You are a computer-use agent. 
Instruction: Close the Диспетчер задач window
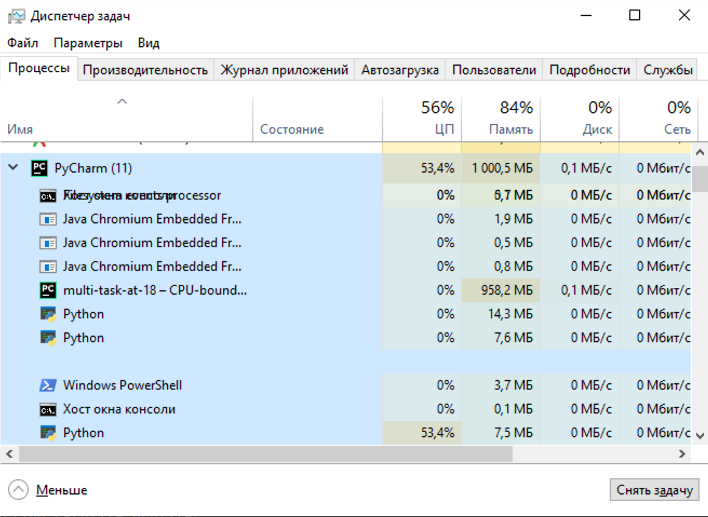coord(684,16)
